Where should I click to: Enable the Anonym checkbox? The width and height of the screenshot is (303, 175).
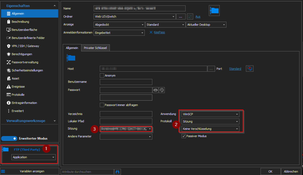[102, 75]
